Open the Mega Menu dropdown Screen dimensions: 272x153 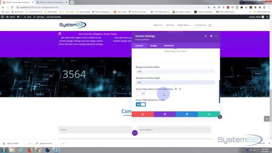[x=184, y=25]
